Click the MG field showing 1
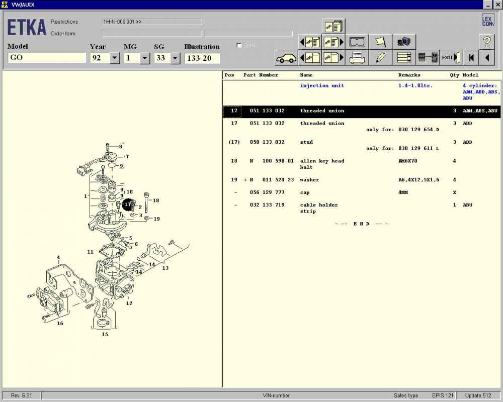Screen dimensions: 503x402 coord(132,58)
